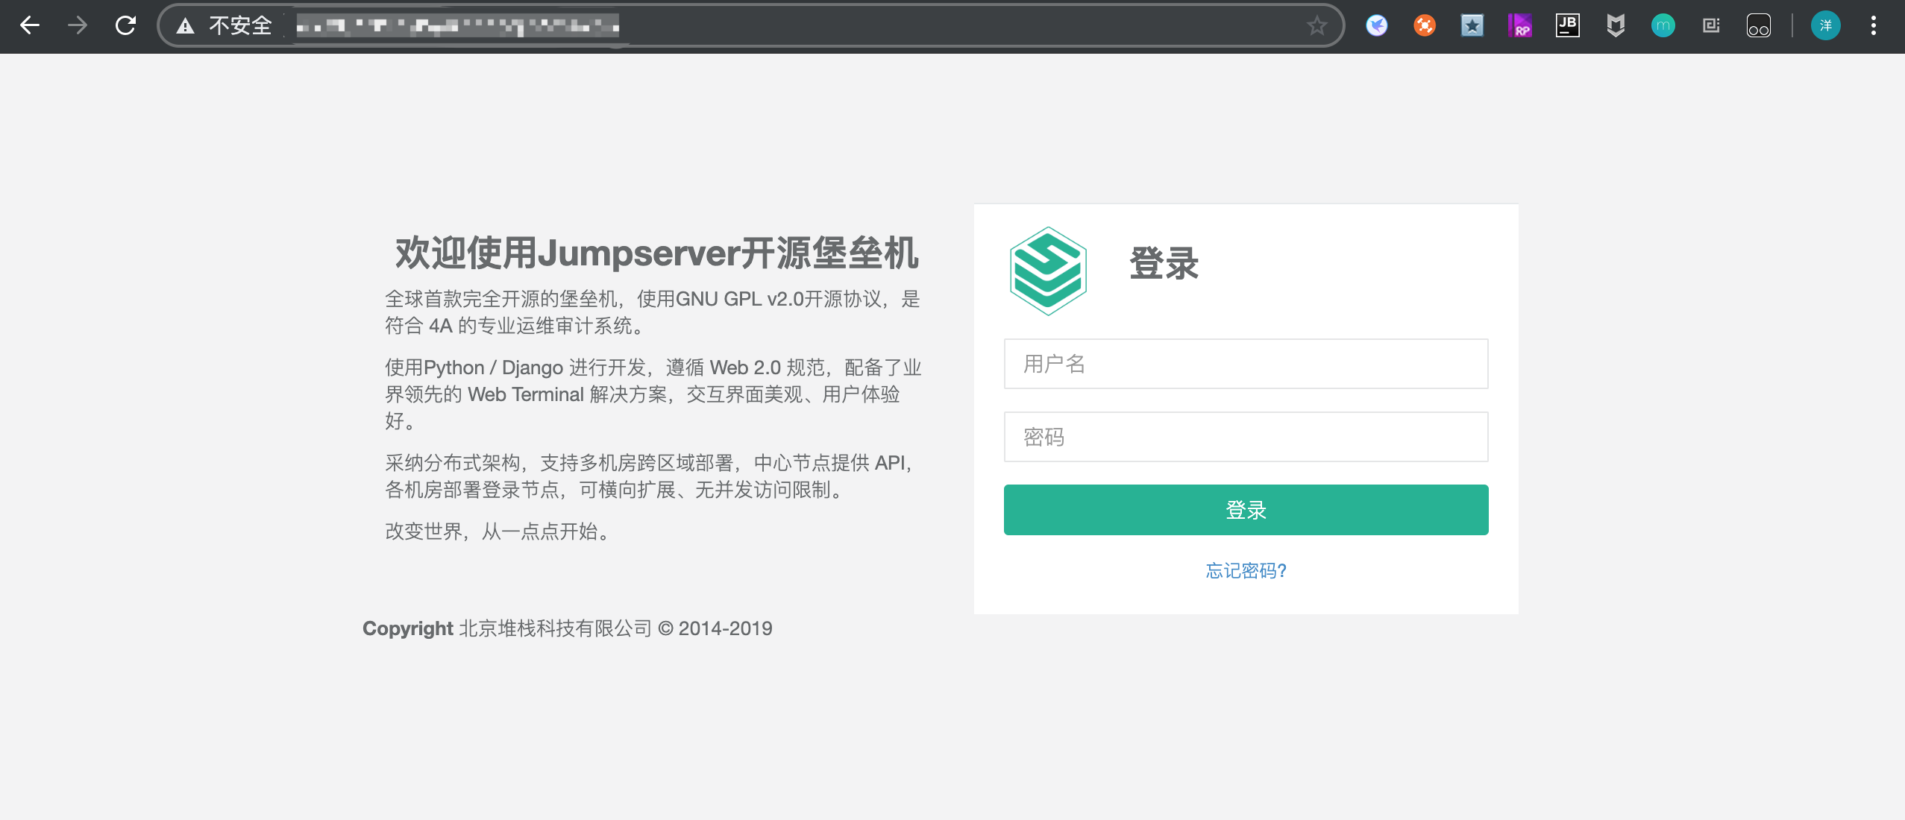Open the gray shield extension icon
Screen dimensions: 1905x820
pyautogui.click(x=1615, y=26)
